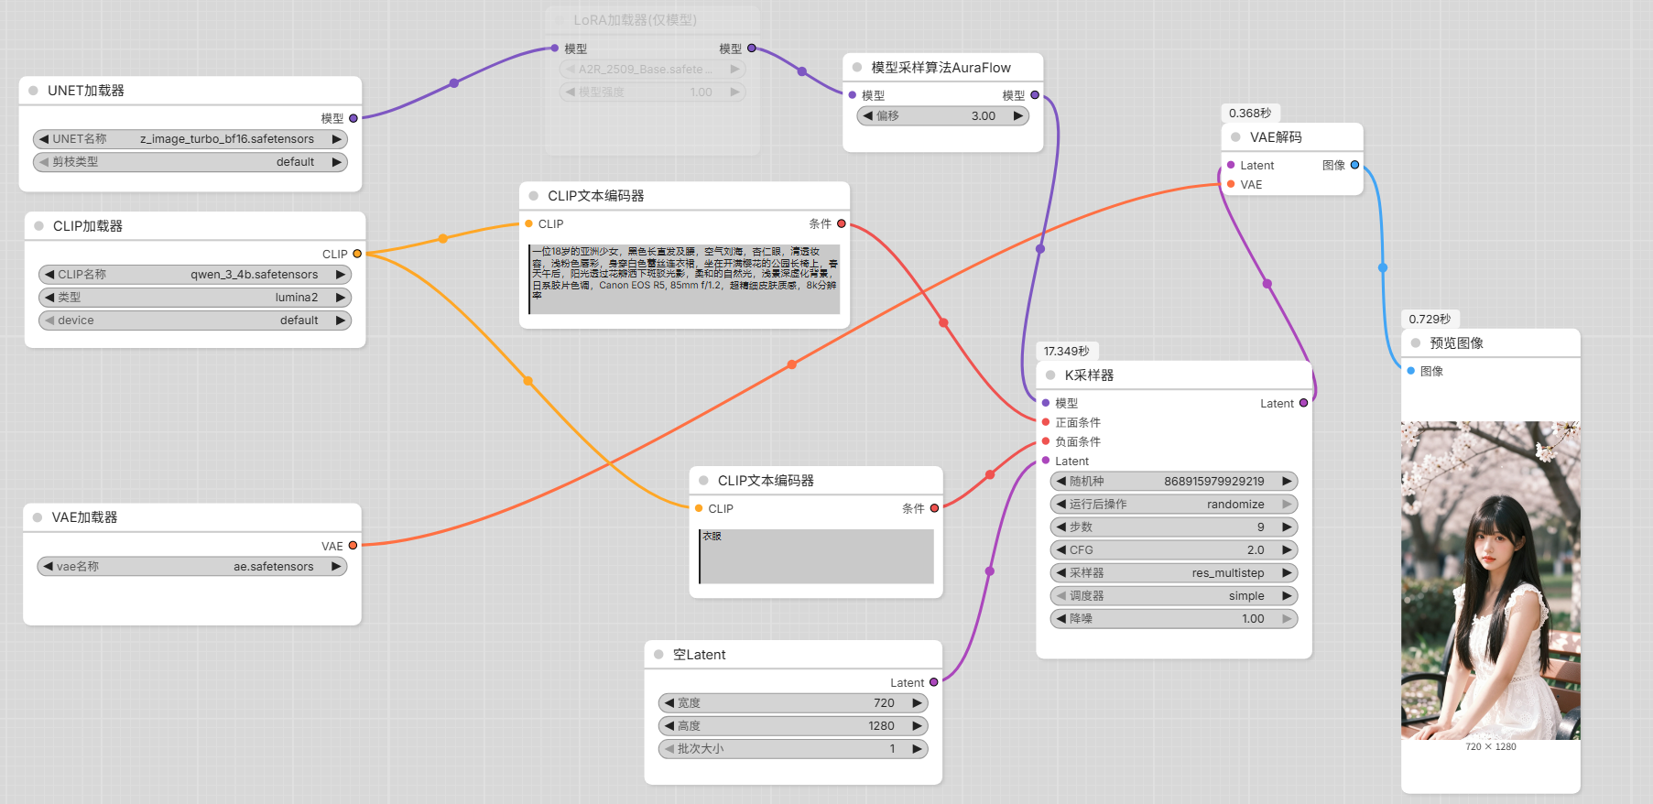This screenshot has height=804, width=1653.
Task: Open the UNET名称 model dropdown
Action: pos(190,139)
